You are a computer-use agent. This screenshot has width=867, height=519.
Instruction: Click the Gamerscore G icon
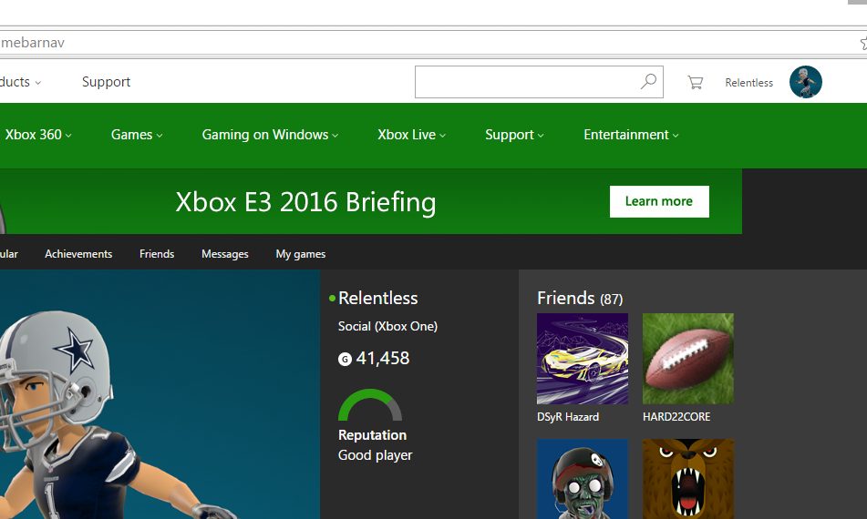click(345, 360)
